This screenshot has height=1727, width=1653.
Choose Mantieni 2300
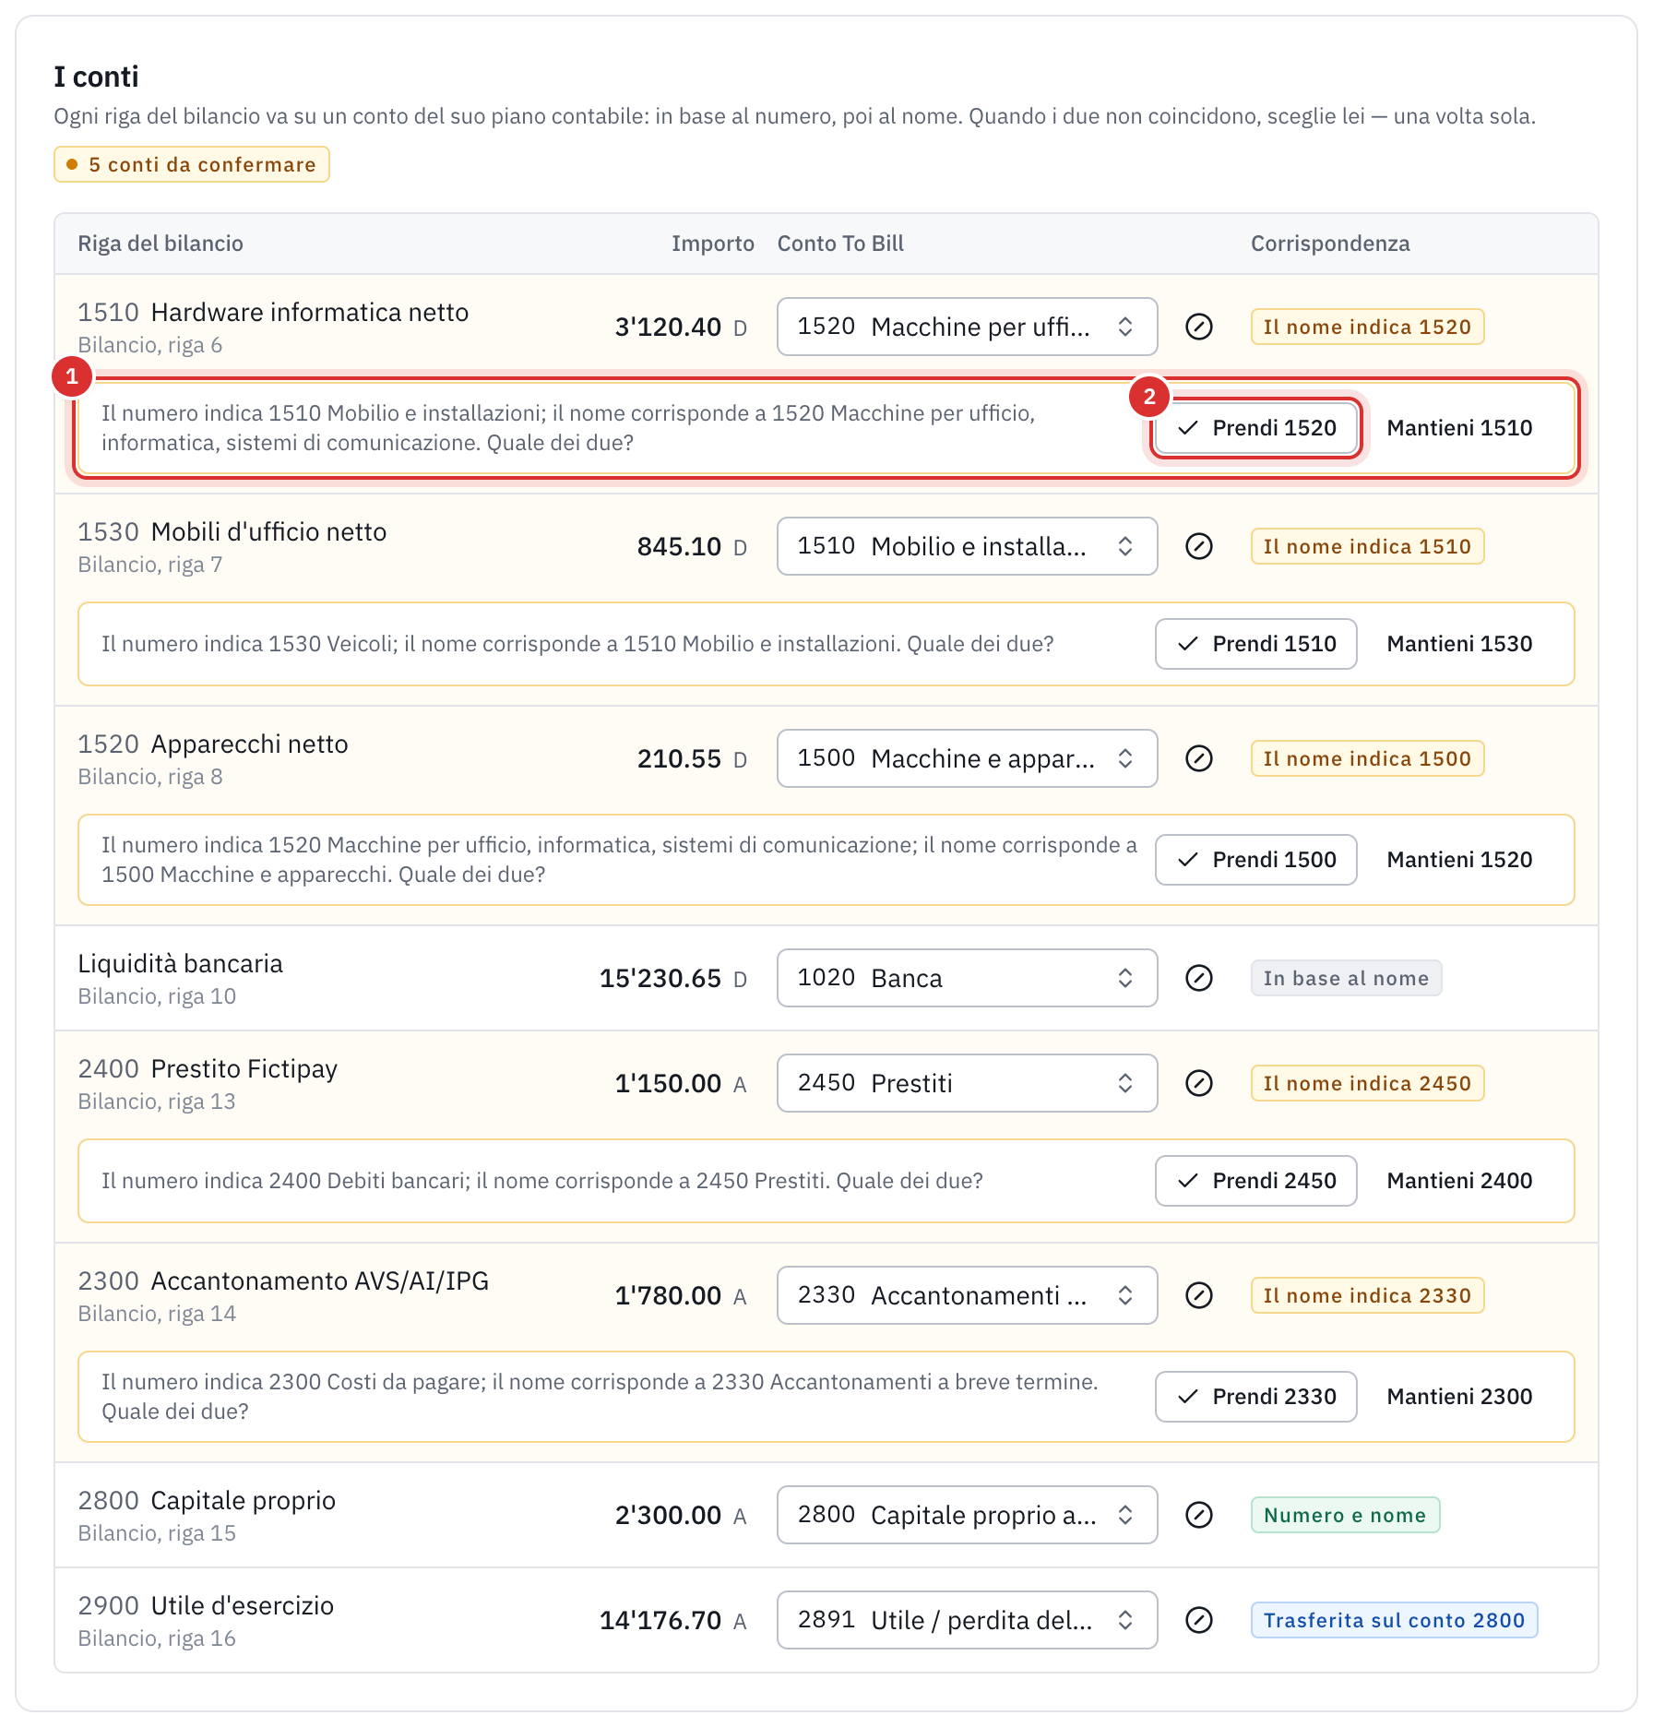[x=1459, y=1397]
